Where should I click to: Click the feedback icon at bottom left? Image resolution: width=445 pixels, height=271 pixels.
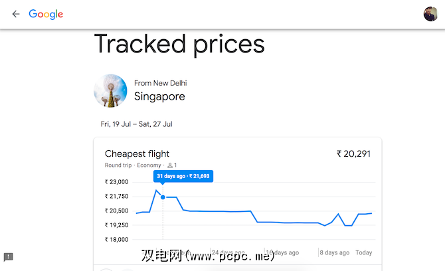click(x=9, y=257)
